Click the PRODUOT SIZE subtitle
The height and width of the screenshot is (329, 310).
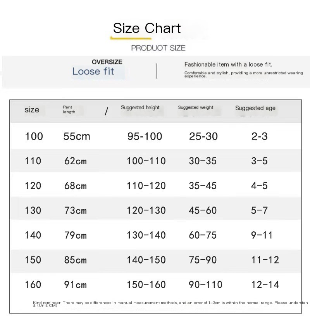click(158, 48)
